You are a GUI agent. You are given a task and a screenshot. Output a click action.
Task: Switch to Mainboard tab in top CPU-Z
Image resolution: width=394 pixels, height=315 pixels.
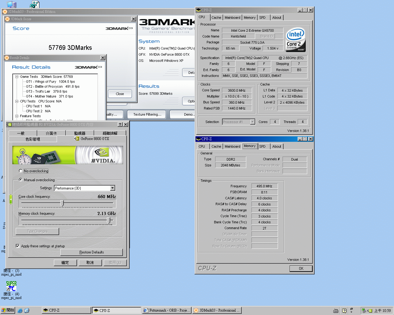(232, 18)
